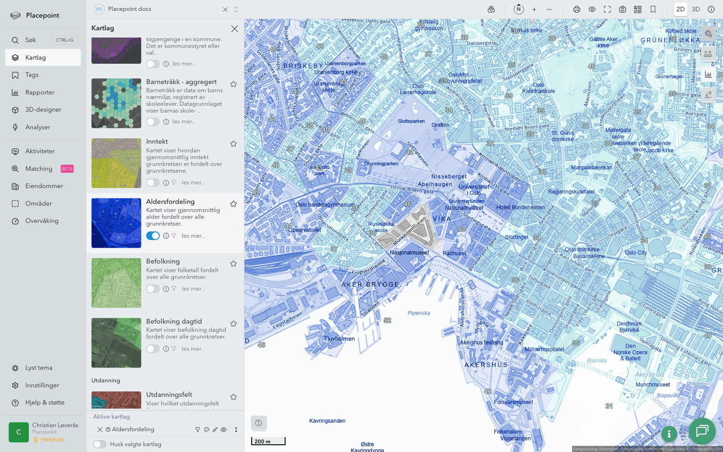Open the measure distance ruler tool

[708, 54]
